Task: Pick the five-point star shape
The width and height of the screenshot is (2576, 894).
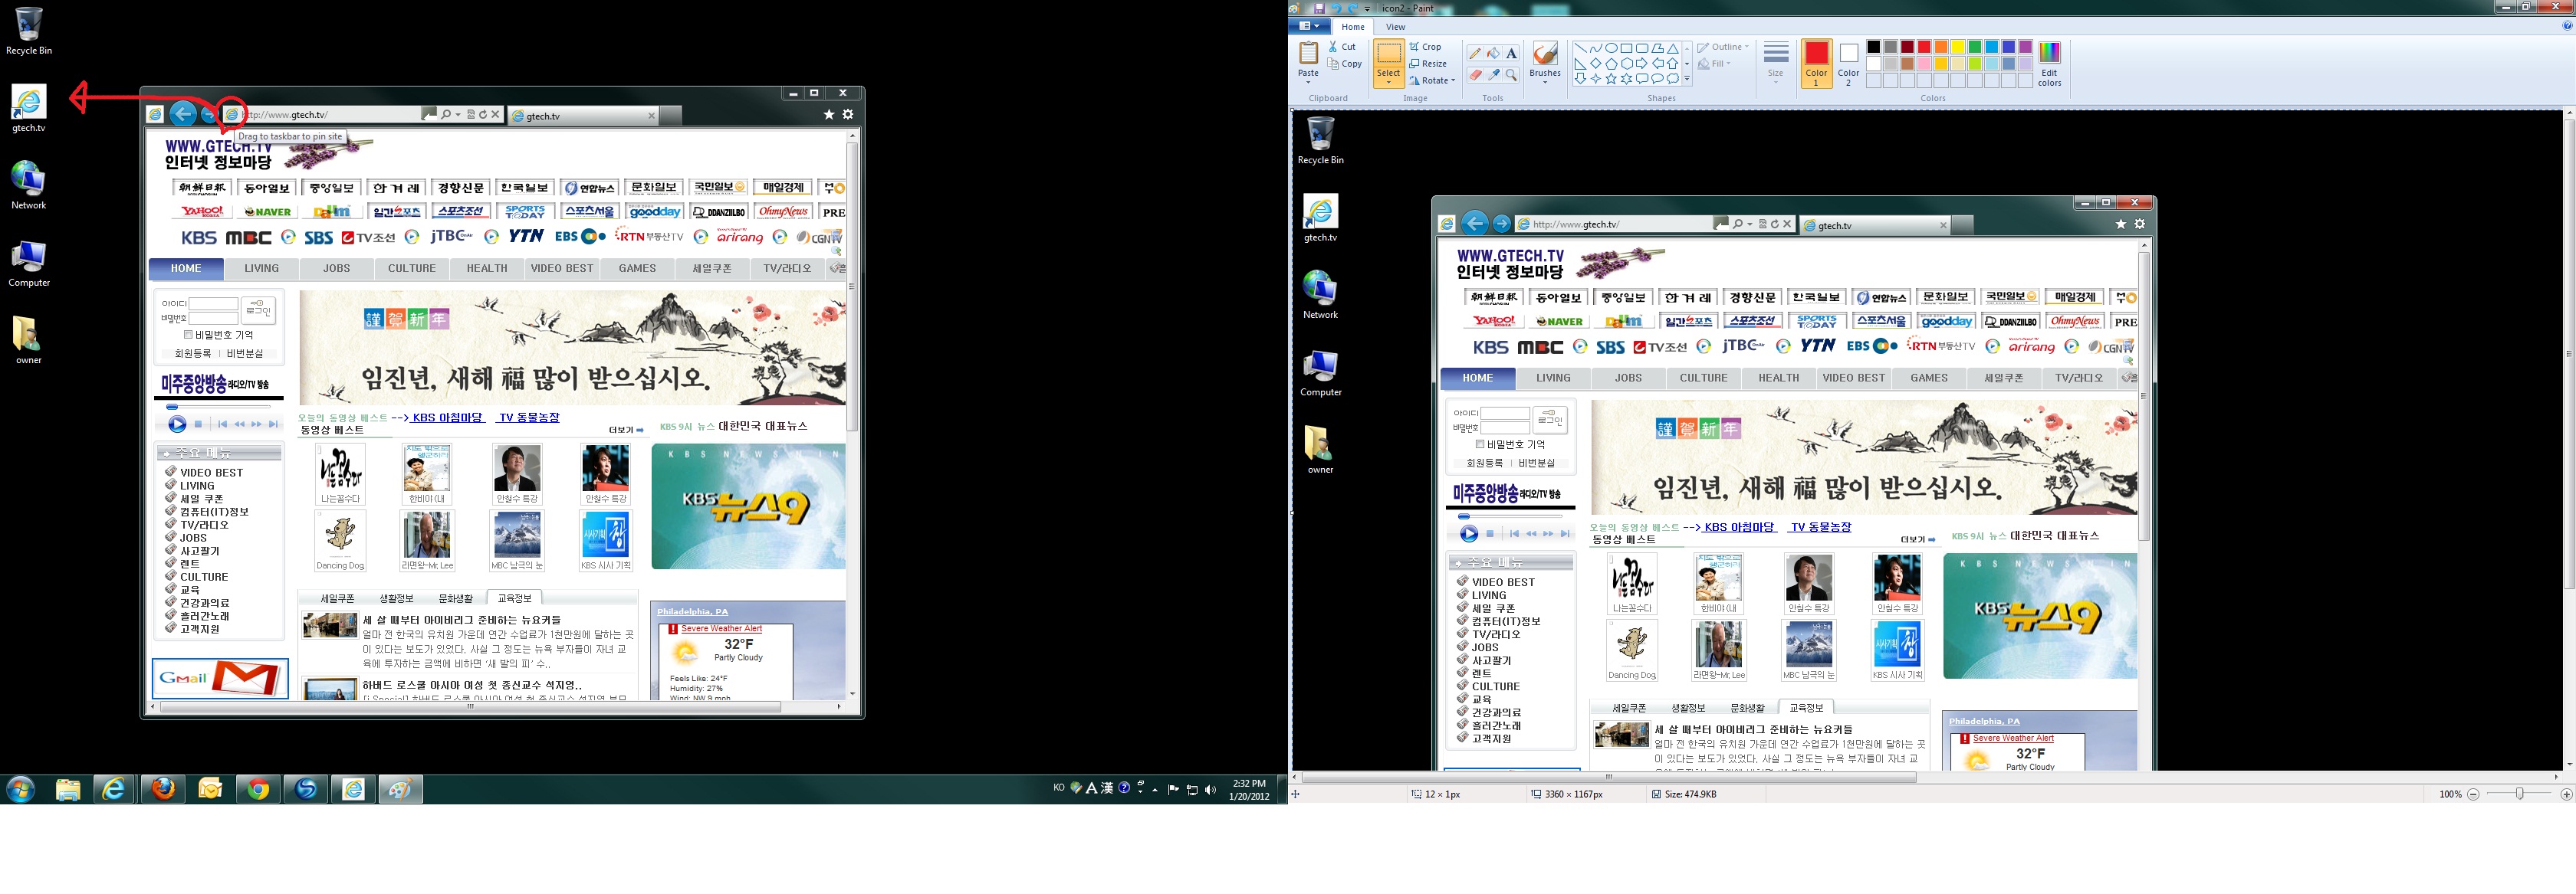Action: [1611, 79]
